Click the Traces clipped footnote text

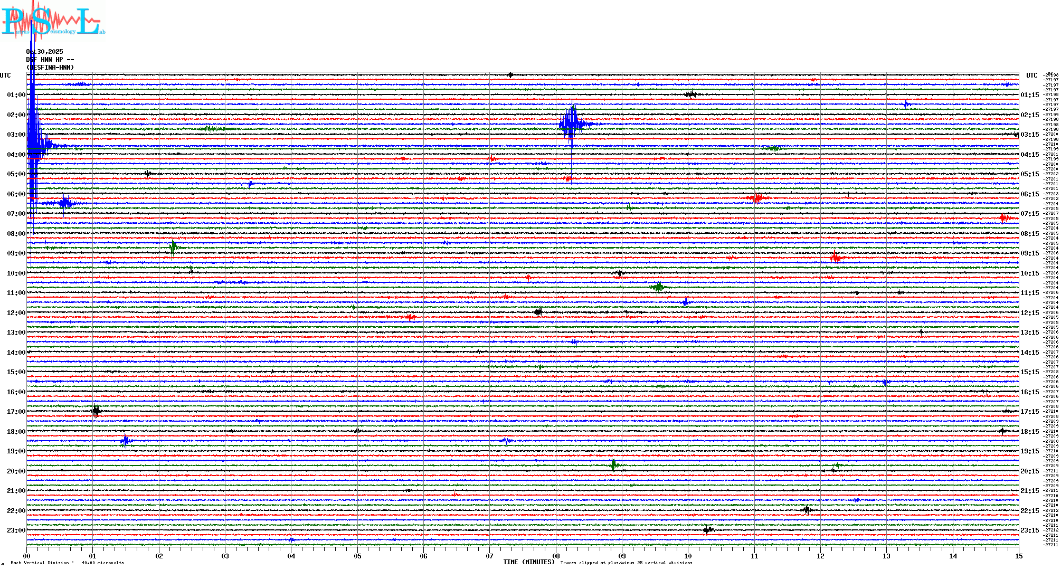[626, 563]
